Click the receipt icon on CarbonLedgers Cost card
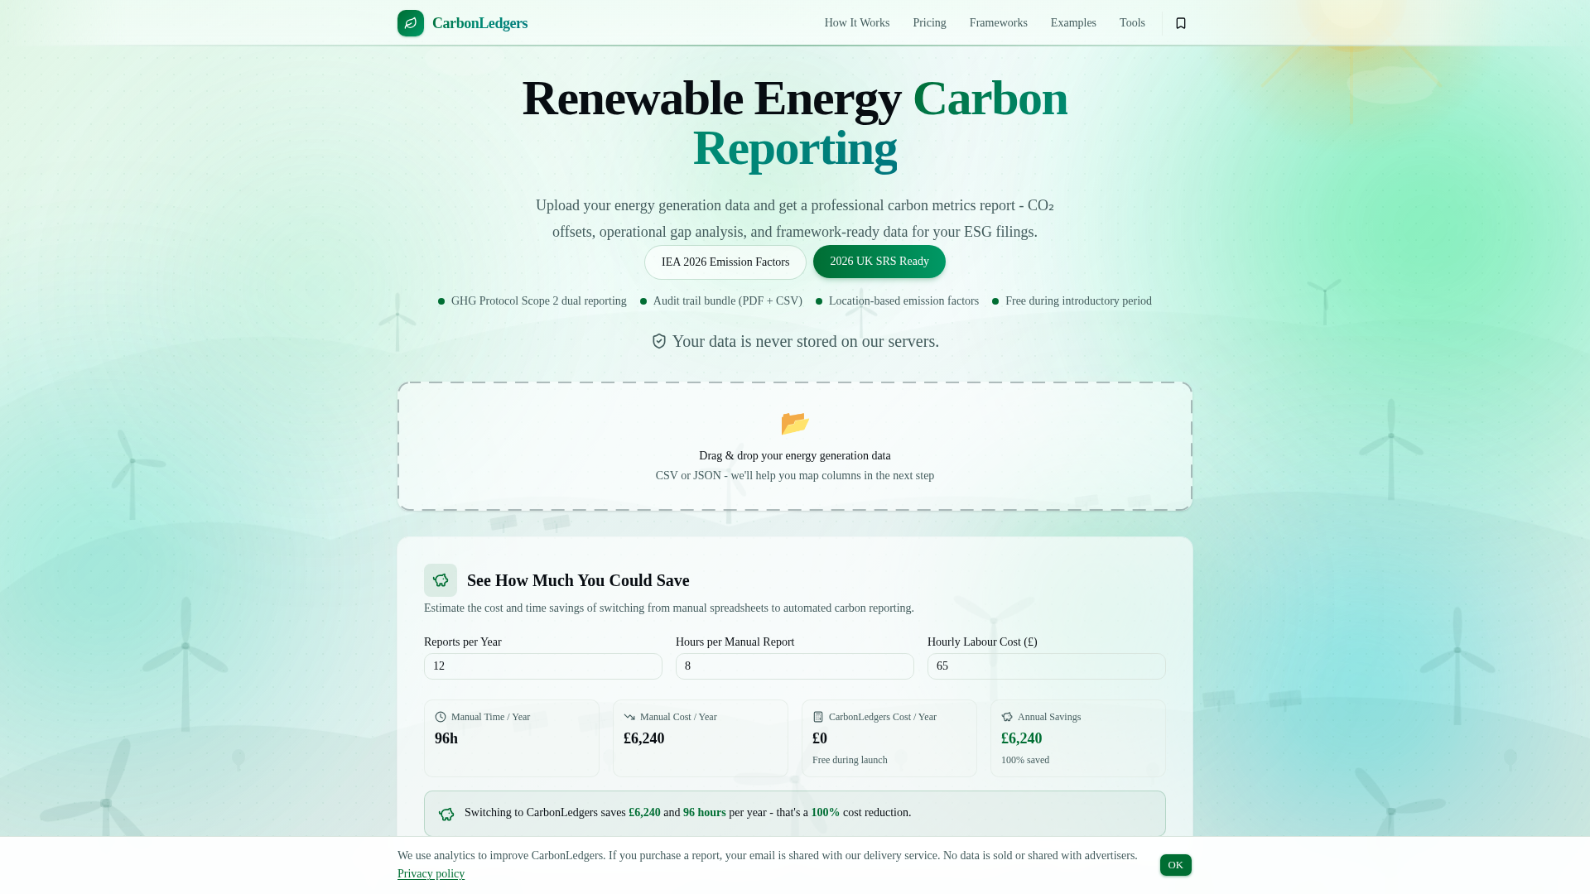This screenshot has height=894, width=1590. tap(818, 717)
